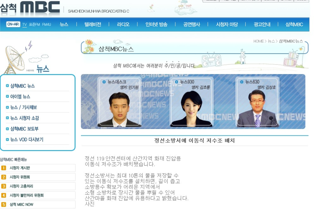The width and height of the screenshot is (324, 216).
Task: Click the ON-AIR broadcast icon
Action: pyautogui.click(x=13, y=24)
